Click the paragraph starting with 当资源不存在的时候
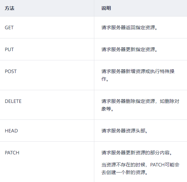This screenshot has height=182, width=187. (x=140, y=169)
